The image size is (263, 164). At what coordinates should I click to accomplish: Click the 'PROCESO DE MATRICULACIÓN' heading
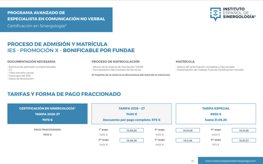pyautogui.click(x=116, y=61)
